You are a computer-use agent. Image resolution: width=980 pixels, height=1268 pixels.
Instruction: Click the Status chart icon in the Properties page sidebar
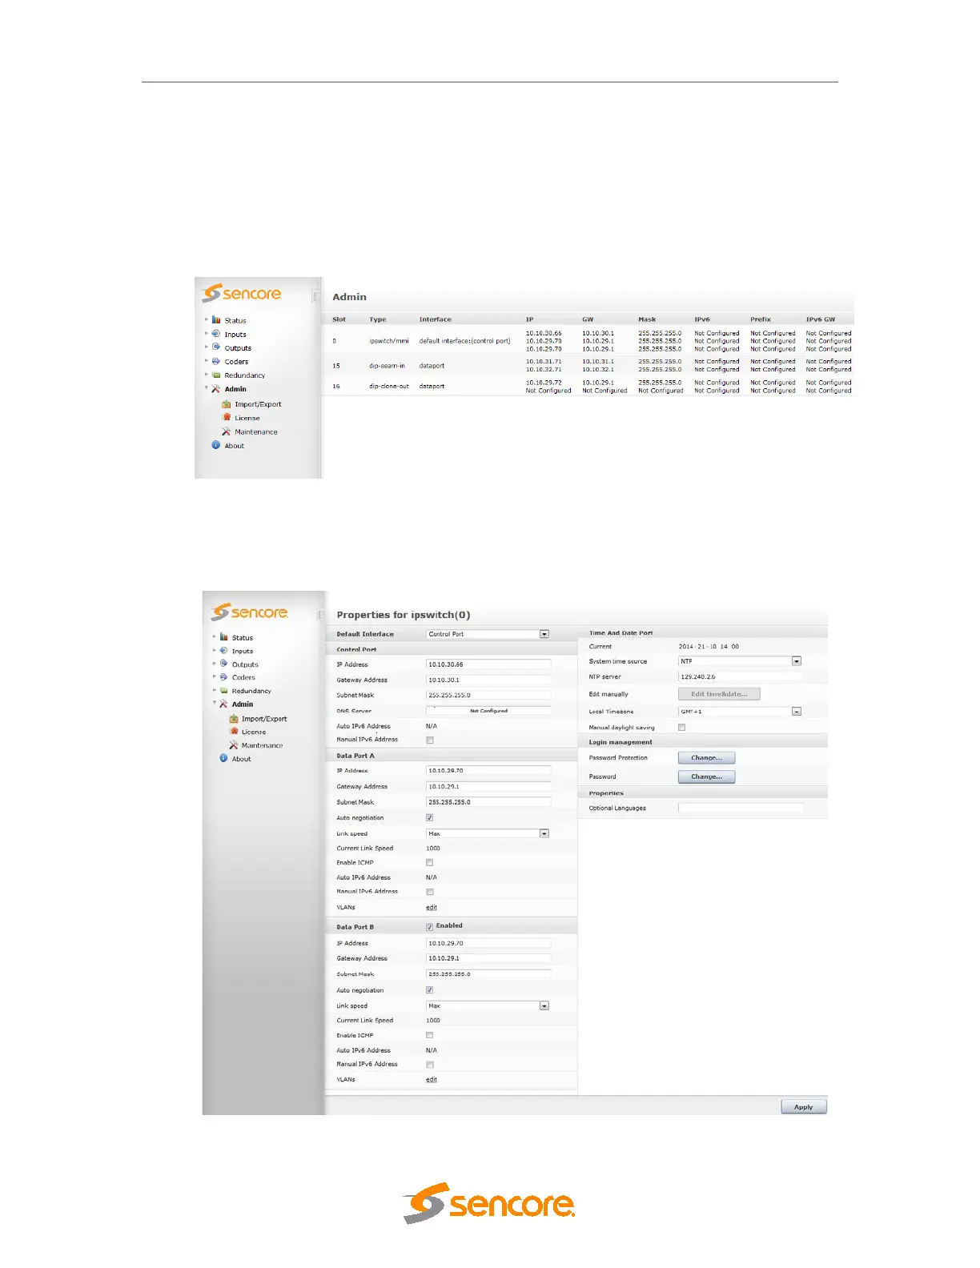(224, 637)
